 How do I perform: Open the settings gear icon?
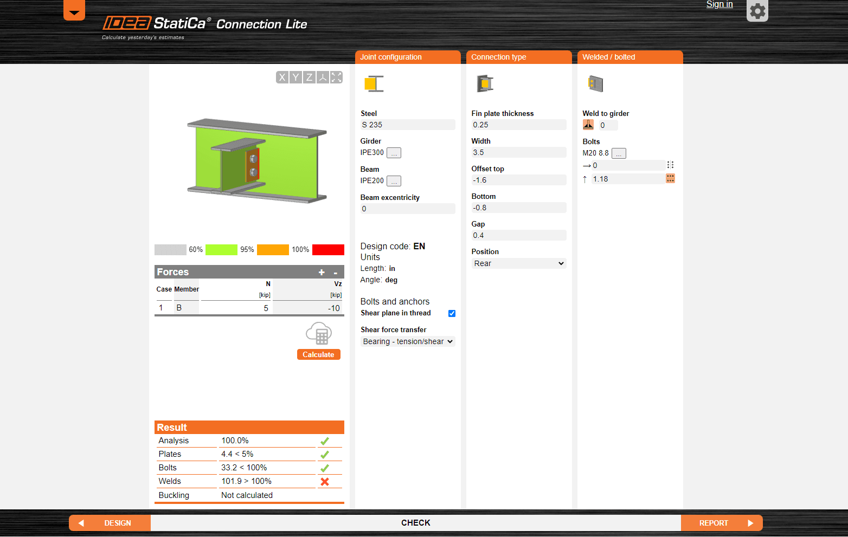pos(757,11)
